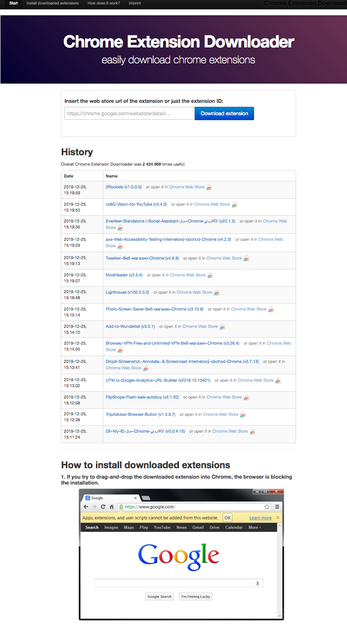The width and height of the screenshot is (347, 625).
Task: Open Install downloaded extensions nav item
Action: coord(52,3)
